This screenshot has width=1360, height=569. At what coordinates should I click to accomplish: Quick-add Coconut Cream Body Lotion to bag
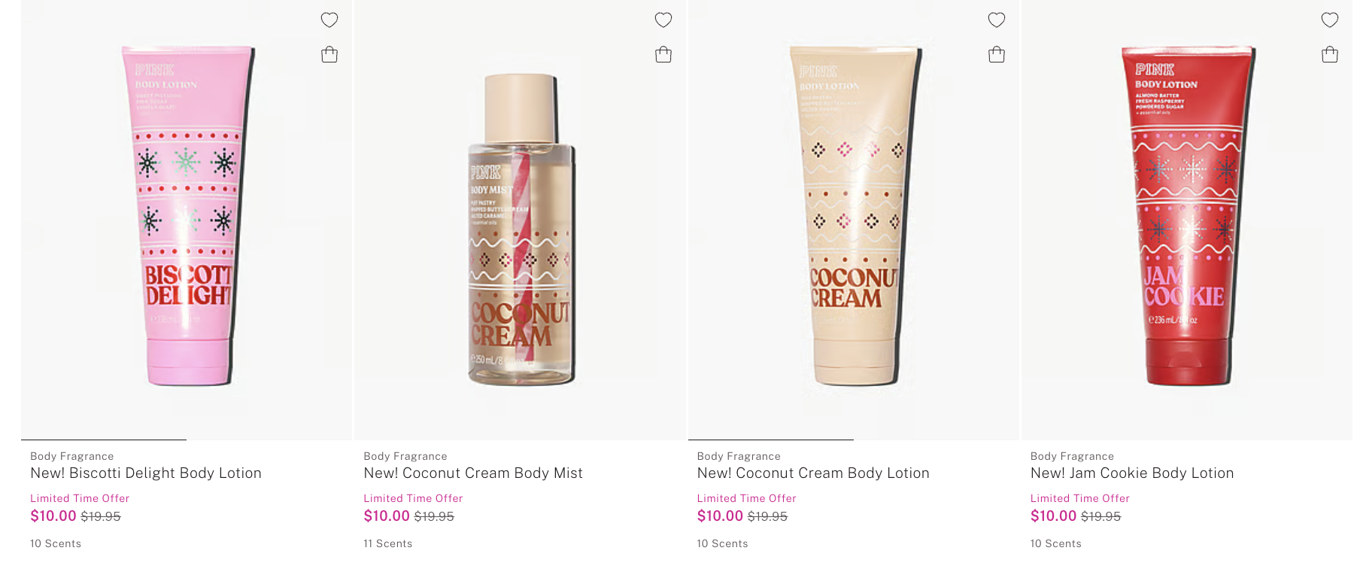pyautogui.click(x=996, y=55)
